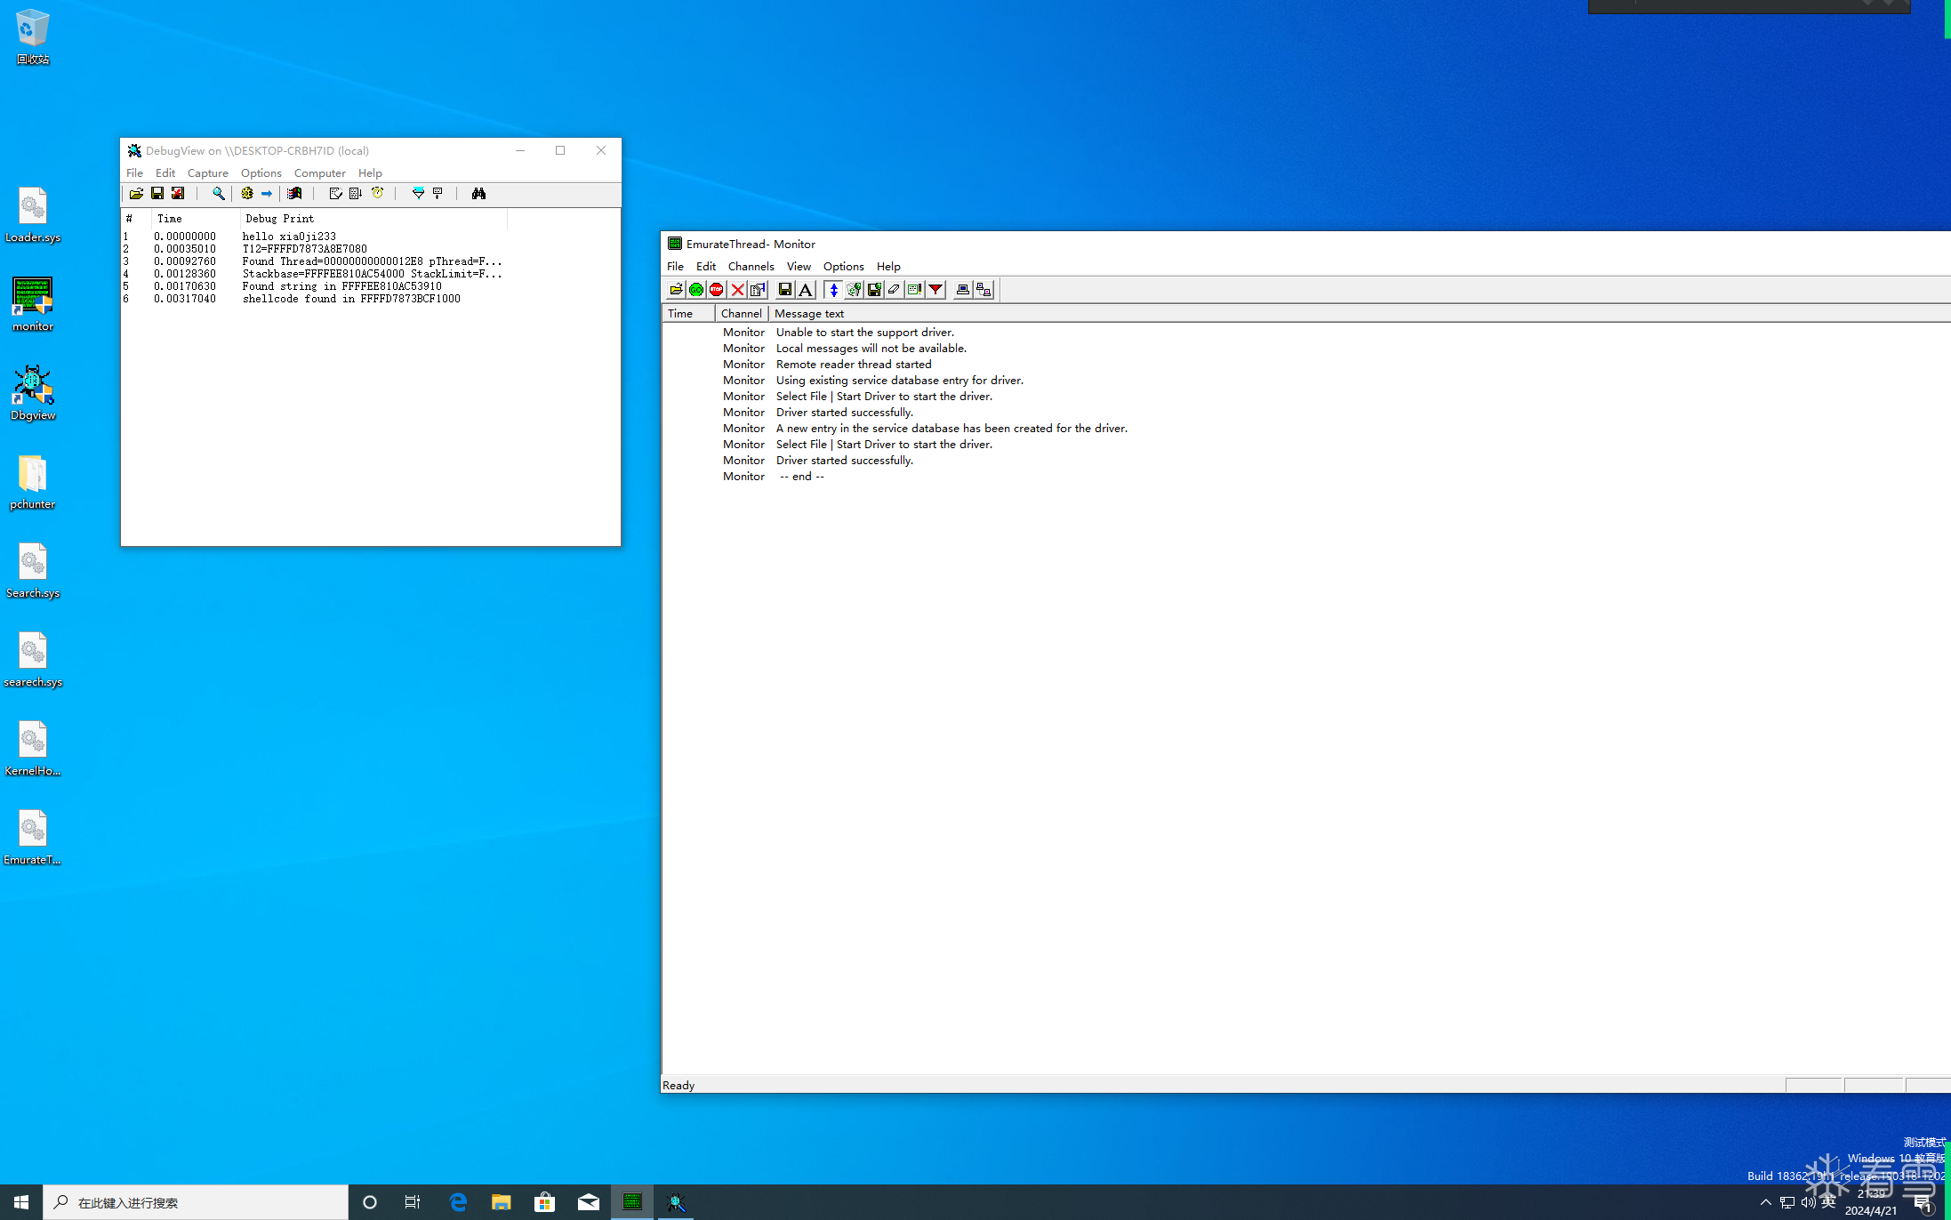Click the Message text column header
Viewport: 1951px width, 1220px height.
pos(809,314)
